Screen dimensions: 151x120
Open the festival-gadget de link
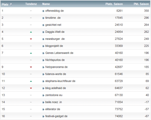56,116
